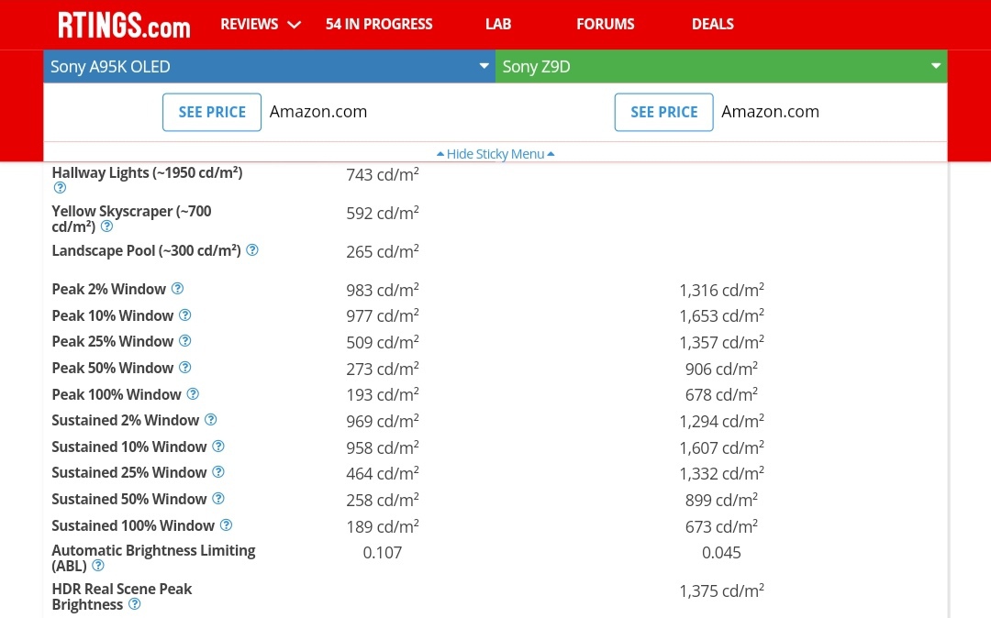Click help icon beside Yellow Skyscraper

pyautogui.click(x=106, y=226)
